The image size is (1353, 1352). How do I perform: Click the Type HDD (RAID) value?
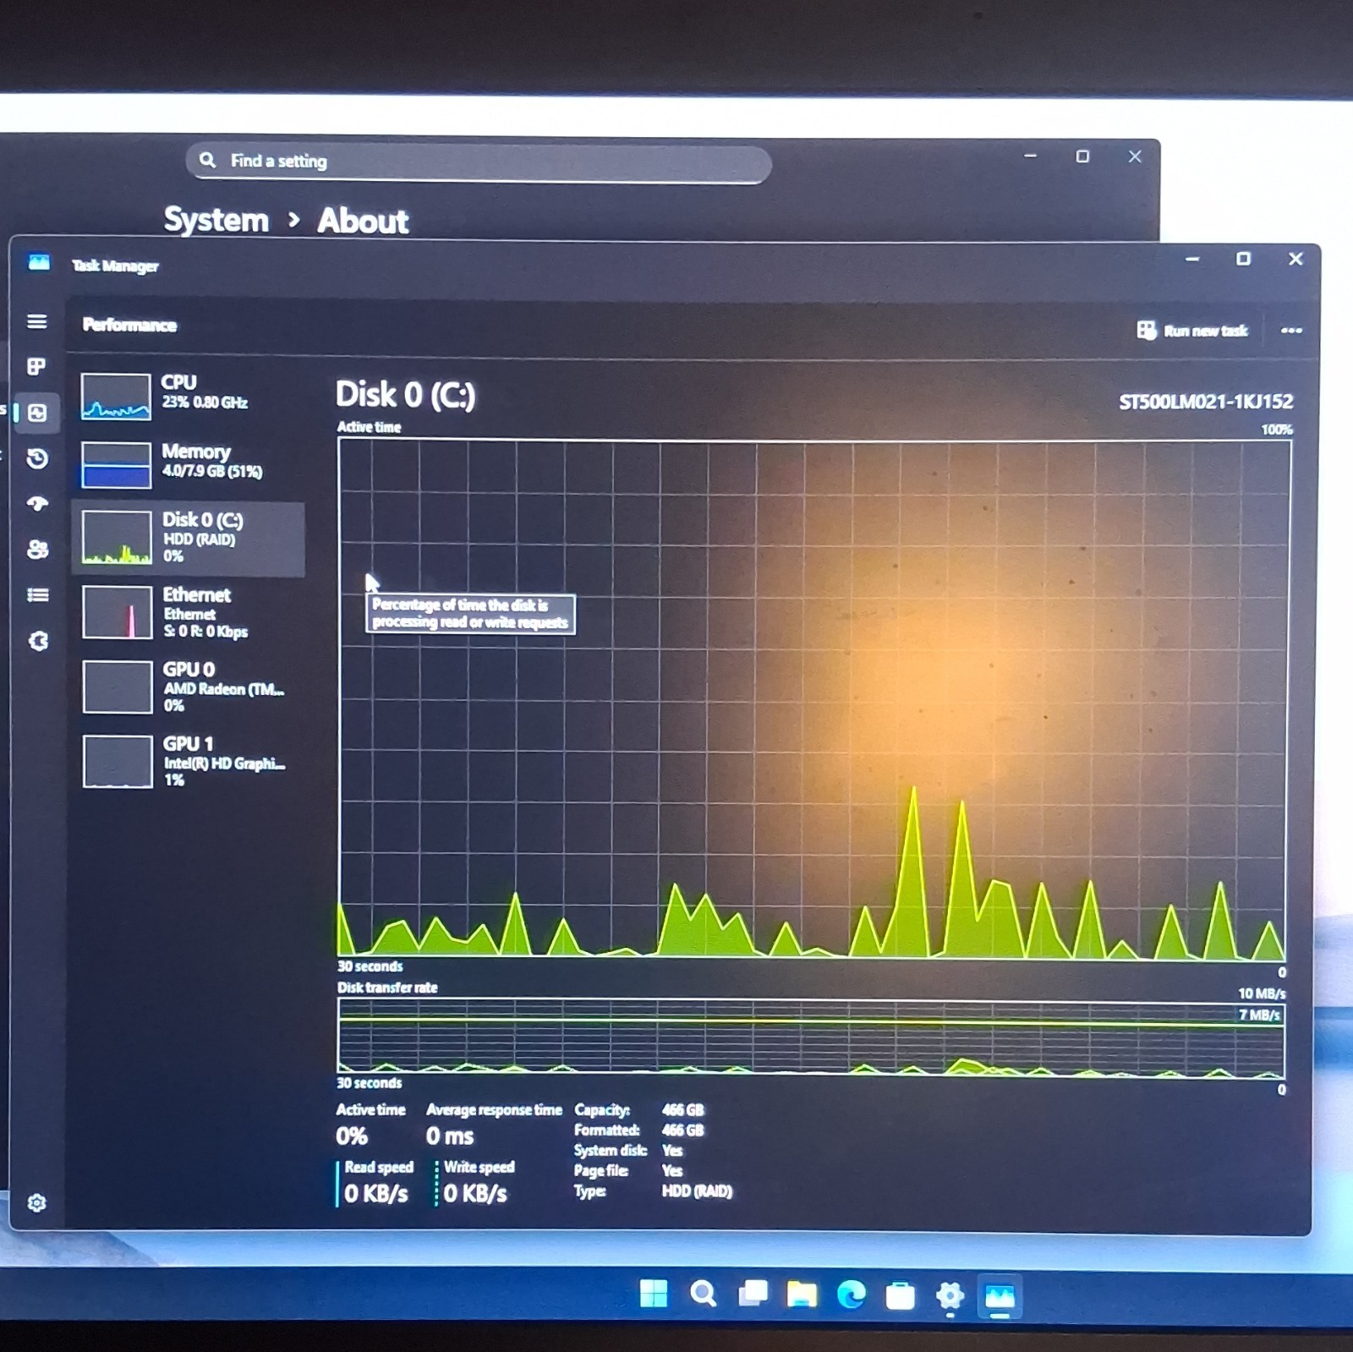pos(697,1191)
